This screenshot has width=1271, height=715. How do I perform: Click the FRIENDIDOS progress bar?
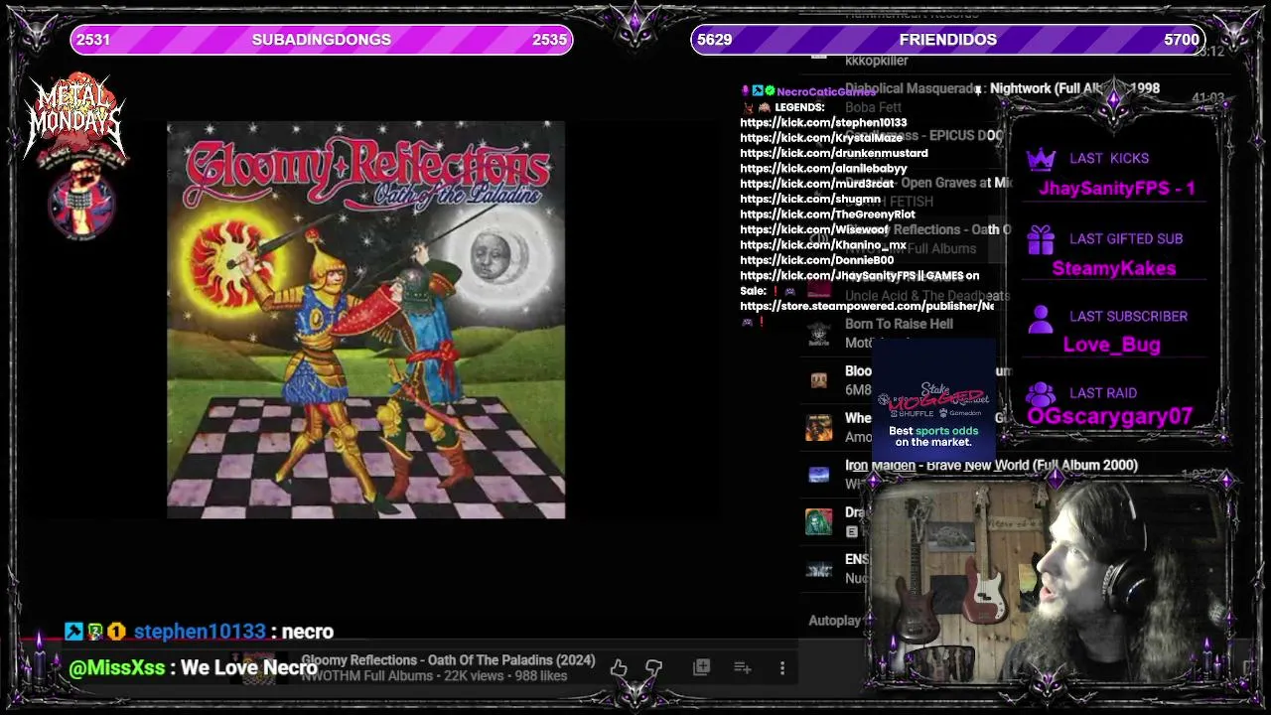click(947, 40)
